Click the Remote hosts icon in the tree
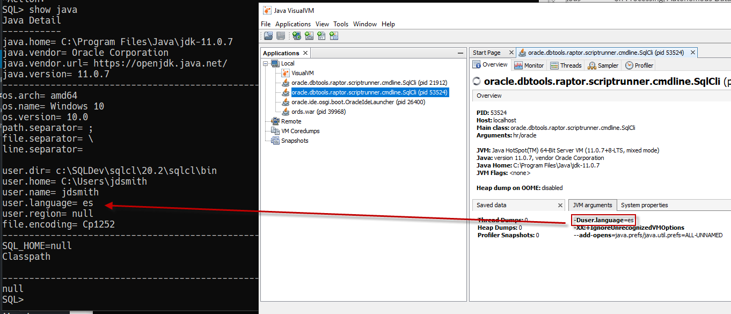731x314 pixels. tap(275, 121)
